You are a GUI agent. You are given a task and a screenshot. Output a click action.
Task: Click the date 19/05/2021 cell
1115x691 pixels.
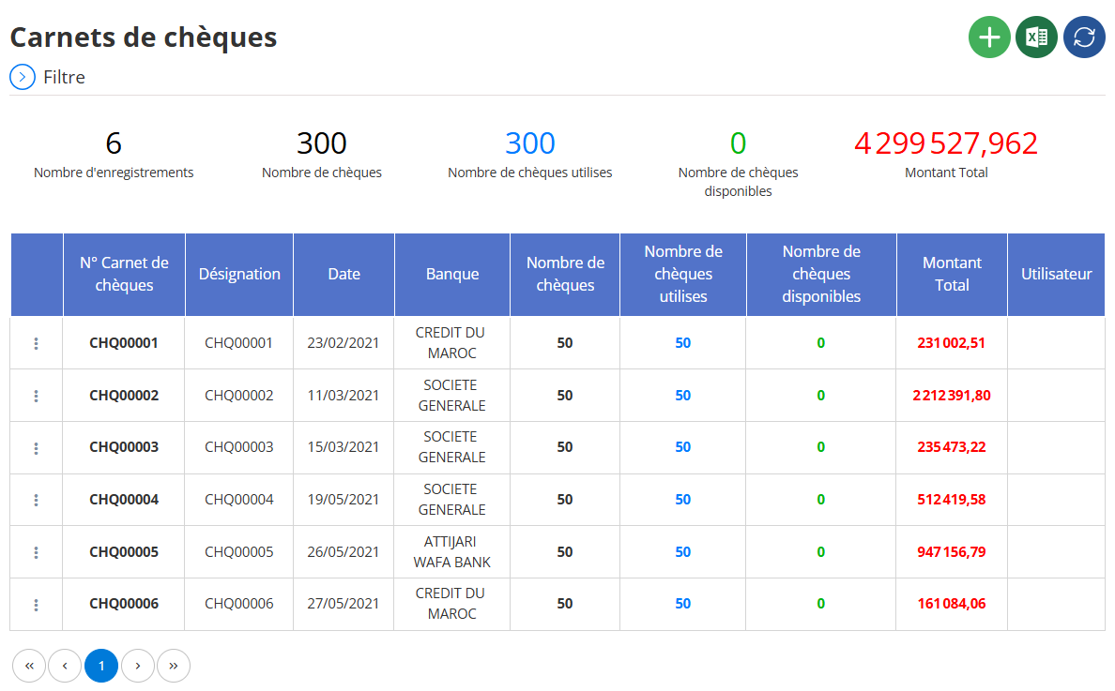click(344, 500)
